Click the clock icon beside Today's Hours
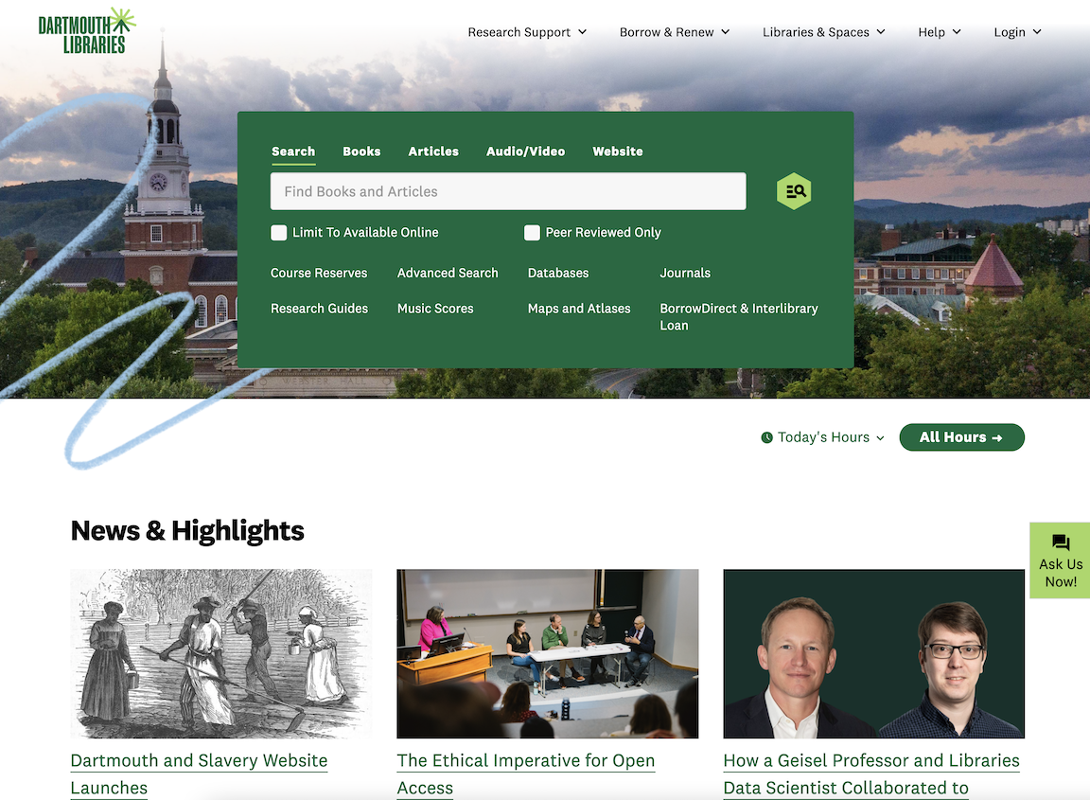The width and height of the screenshot is (1090, 800). (766, 437)
